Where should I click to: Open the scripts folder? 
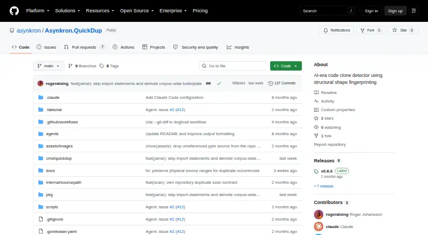point(52,207)
